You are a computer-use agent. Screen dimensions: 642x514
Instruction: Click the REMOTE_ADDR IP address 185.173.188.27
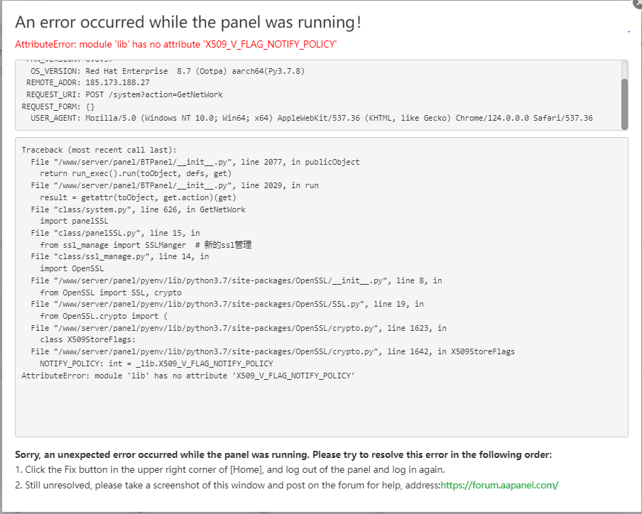(x=117, y=82)
